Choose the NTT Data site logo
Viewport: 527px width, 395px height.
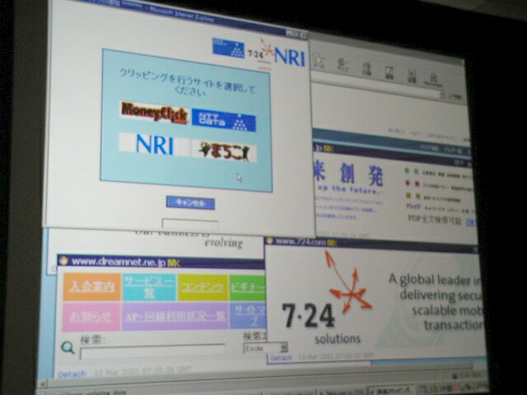[224, 120]
